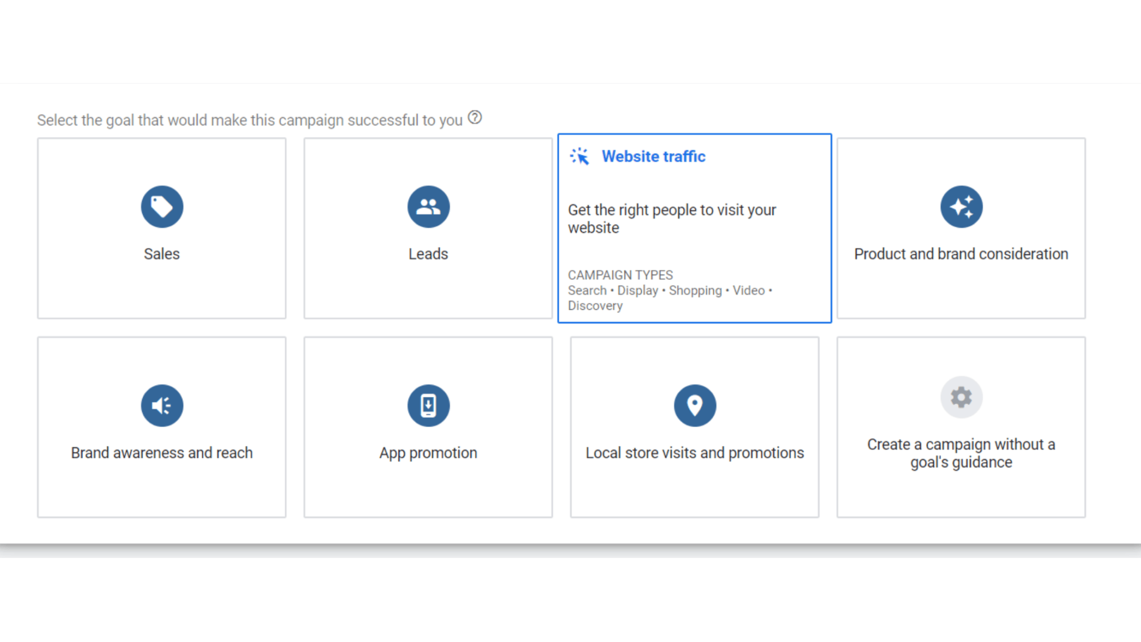
Task: Click the Leads people icon
Action: coord(428,207)
